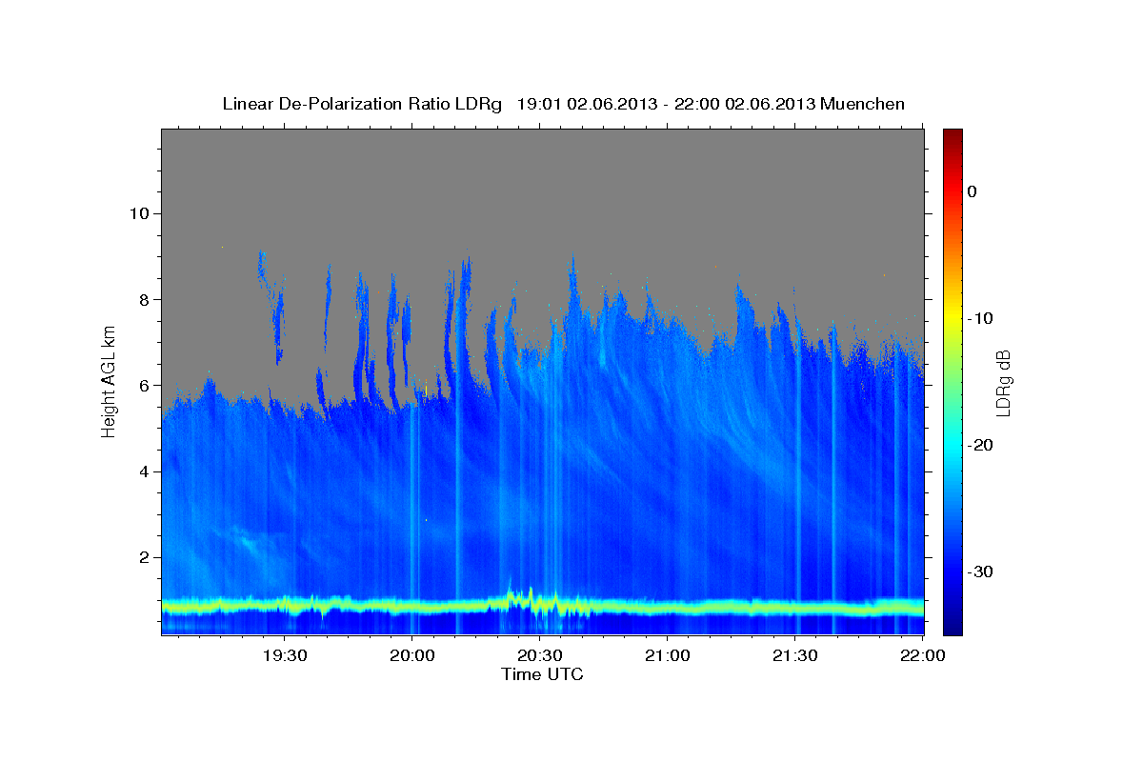
Task: Click the "19:30" time tick label
Action: [x=284, y=655]
